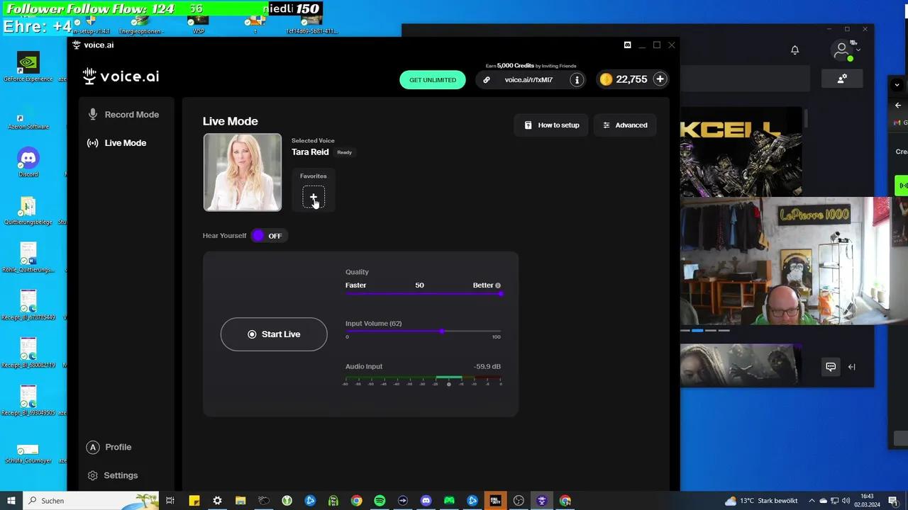The image size is (908, 510).
Task: Open Sticky Notes from taskbar
Action: [194, 501]
